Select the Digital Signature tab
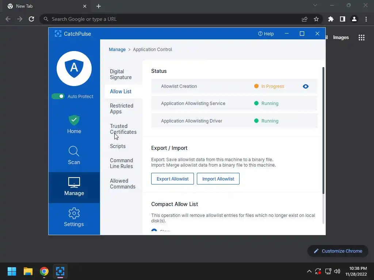Viewport: 374px width, 280px height. tap(121, 74)
